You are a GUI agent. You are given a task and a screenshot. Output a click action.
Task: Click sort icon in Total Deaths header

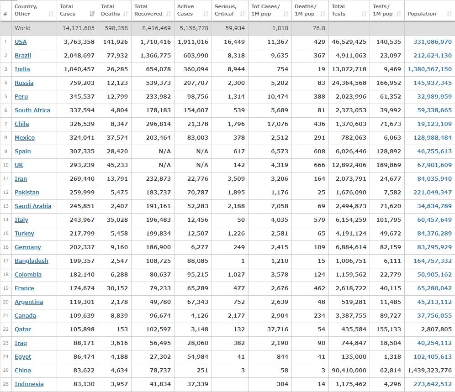click(x=126, y=14)
